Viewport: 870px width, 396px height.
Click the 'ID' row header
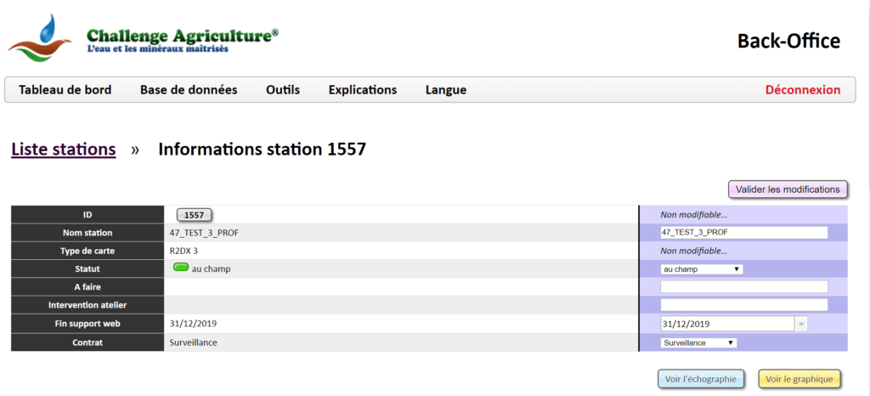88,215
